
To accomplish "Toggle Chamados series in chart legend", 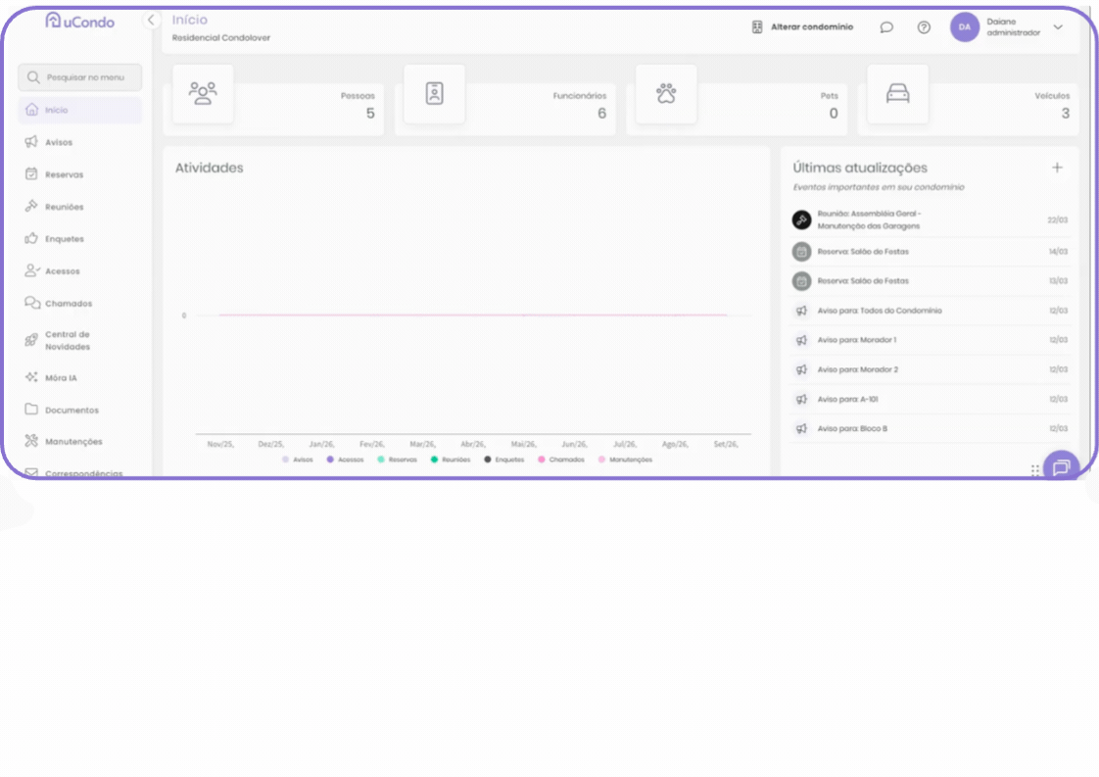I will click(x=560, y=461).
